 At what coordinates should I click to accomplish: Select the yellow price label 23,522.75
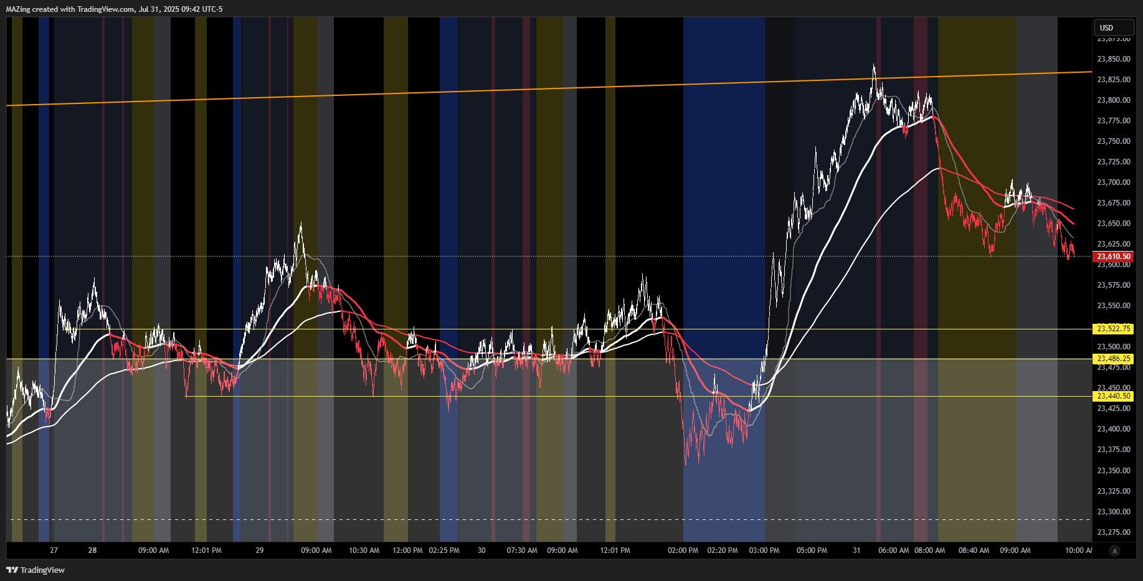(1113, 329)
